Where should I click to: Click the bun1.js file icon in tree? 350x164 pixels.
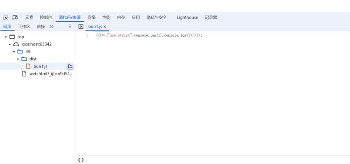click(x=28, y=66)
